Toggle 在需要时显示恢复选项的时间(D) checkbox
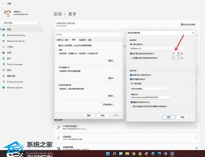Screen dimensions: 205x157 tap(131, 58)
